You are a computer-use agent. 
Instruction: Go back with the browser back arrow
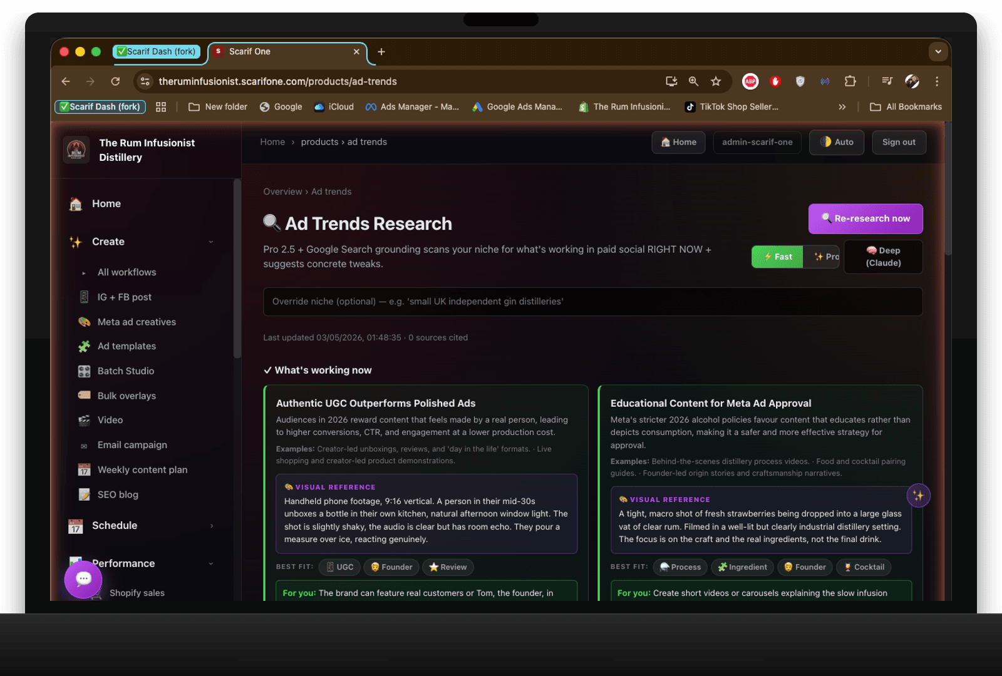click(x=66, y=81)
